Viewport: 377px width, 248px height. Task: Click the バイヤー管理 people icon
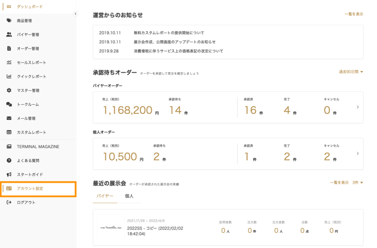pyautogui.click(x=9, y=34)
